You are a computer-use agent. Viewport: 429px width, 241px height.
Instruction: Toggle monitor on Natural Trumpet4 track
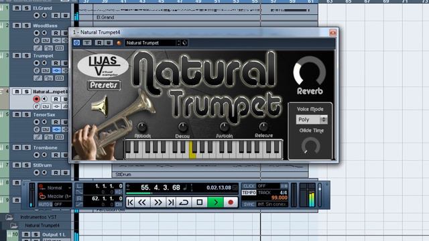[x=44, y=99]
